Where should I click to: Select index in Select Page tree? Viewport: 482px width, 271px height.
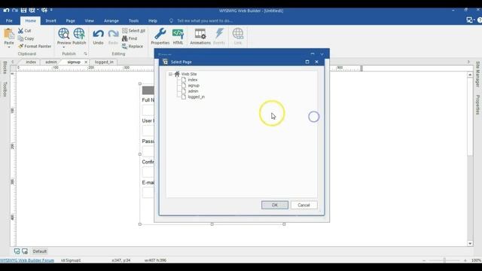[x=193, y=80]
